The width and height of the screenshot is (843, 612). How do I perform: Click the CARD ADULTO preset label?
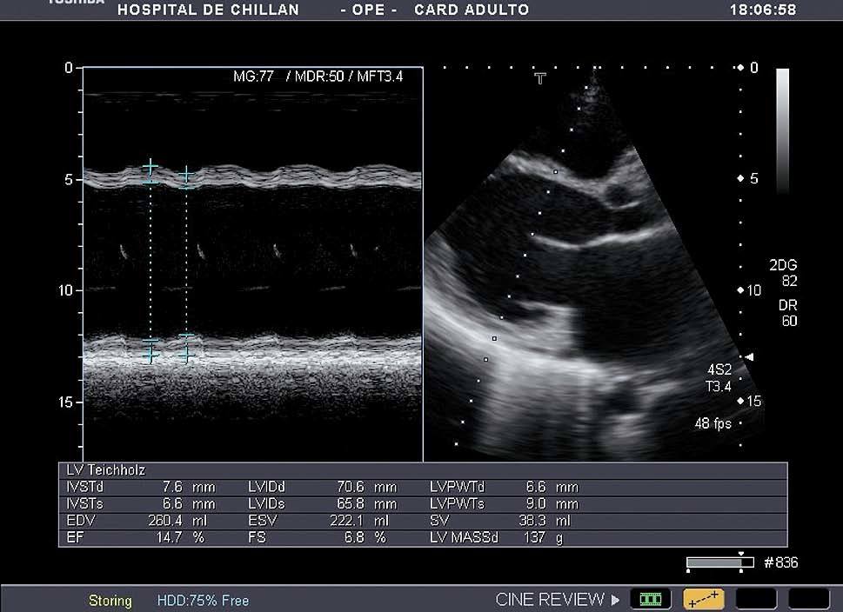(472, 10)
